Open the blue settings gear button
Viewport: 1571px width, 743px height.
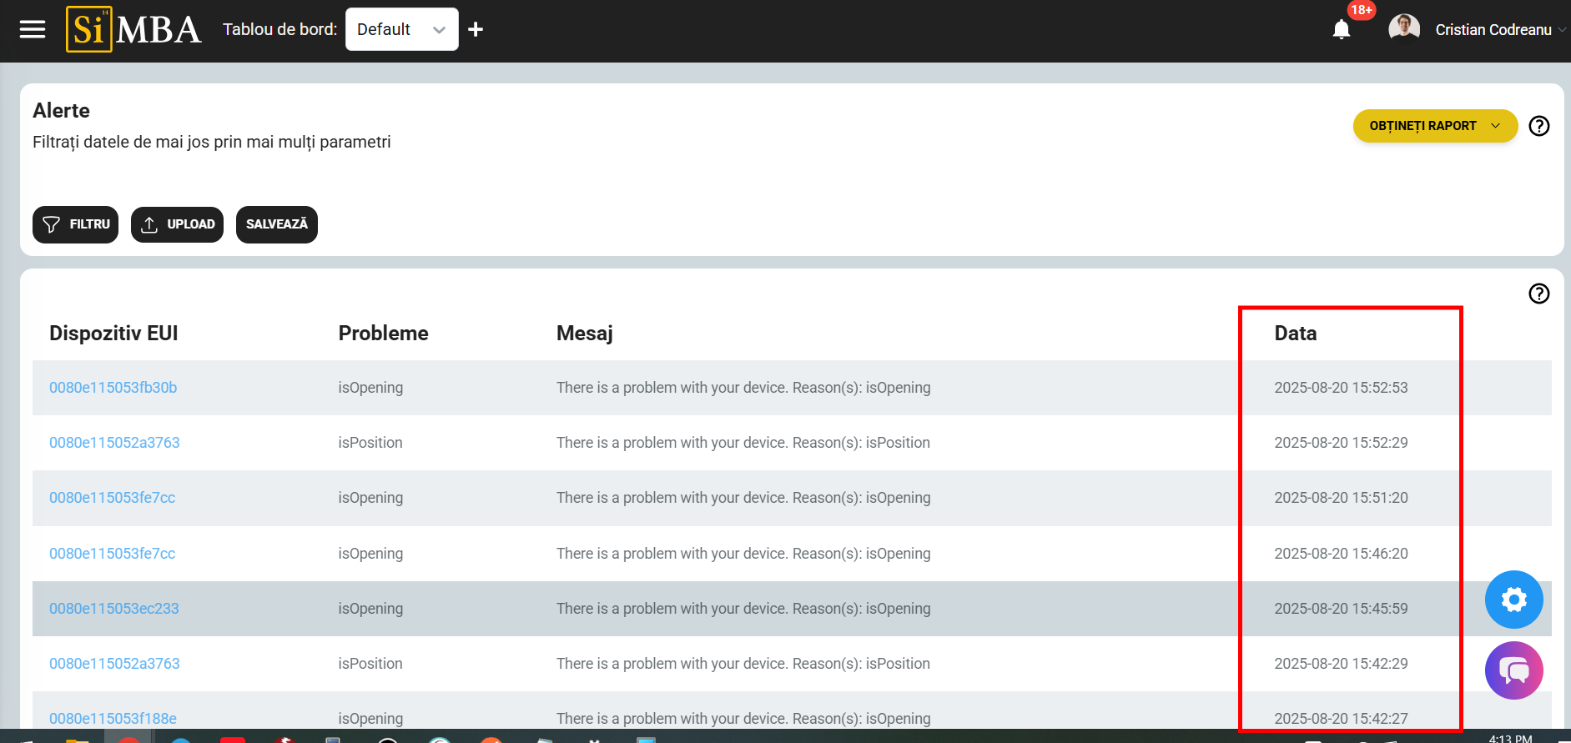coord(1513,600)
